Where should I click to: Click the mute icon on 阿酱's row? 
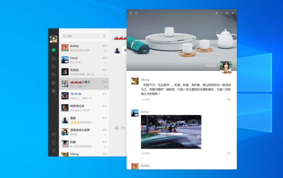point(105,147)
